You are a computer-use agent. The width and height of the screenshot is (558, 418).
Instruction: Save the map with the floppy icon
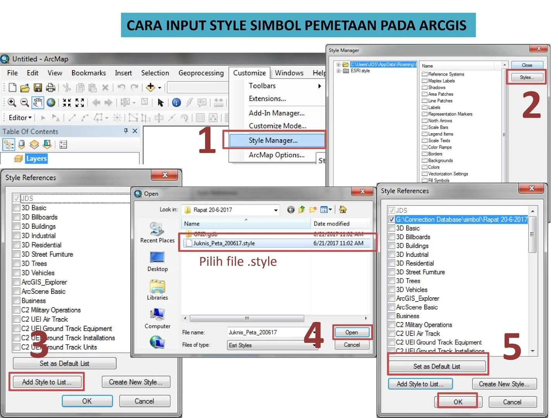pyautogui.click(x=38, y=88)
